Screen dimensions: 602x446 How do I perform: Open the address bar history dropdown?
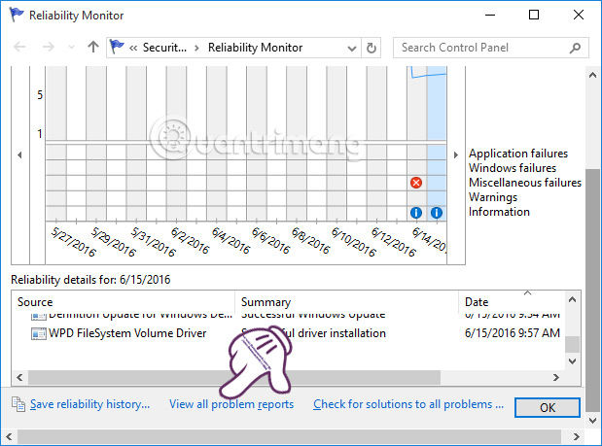click(352, 49)
